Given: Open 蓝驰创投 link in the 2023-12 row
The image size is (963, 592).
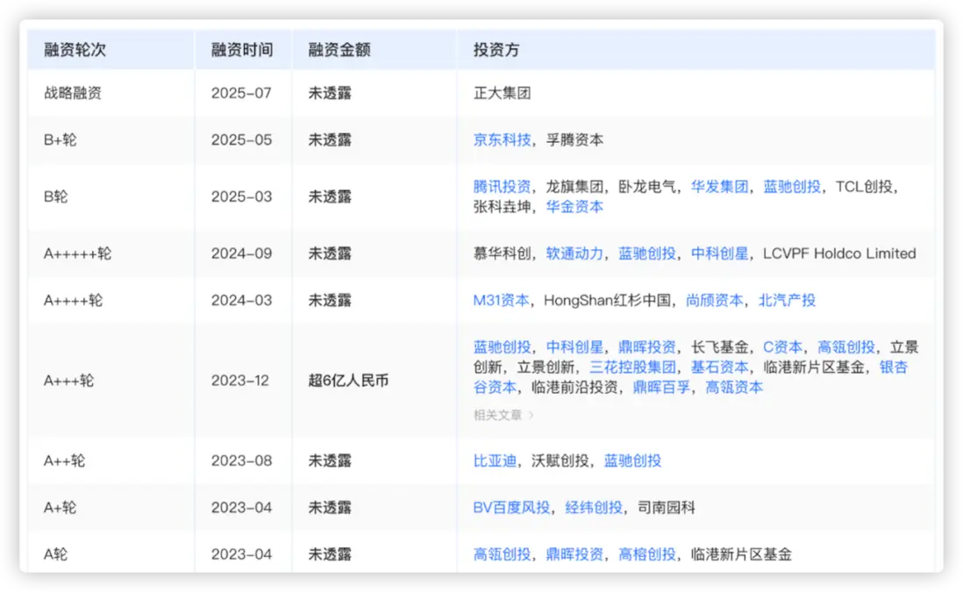Looking at the screenshot, I should (502, 347).
